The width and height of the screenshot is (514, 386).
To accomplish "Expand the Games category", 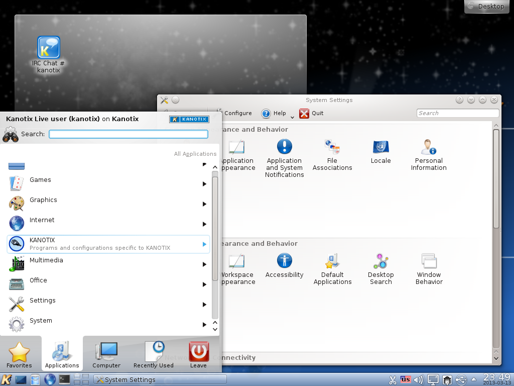I will [108, 183].
